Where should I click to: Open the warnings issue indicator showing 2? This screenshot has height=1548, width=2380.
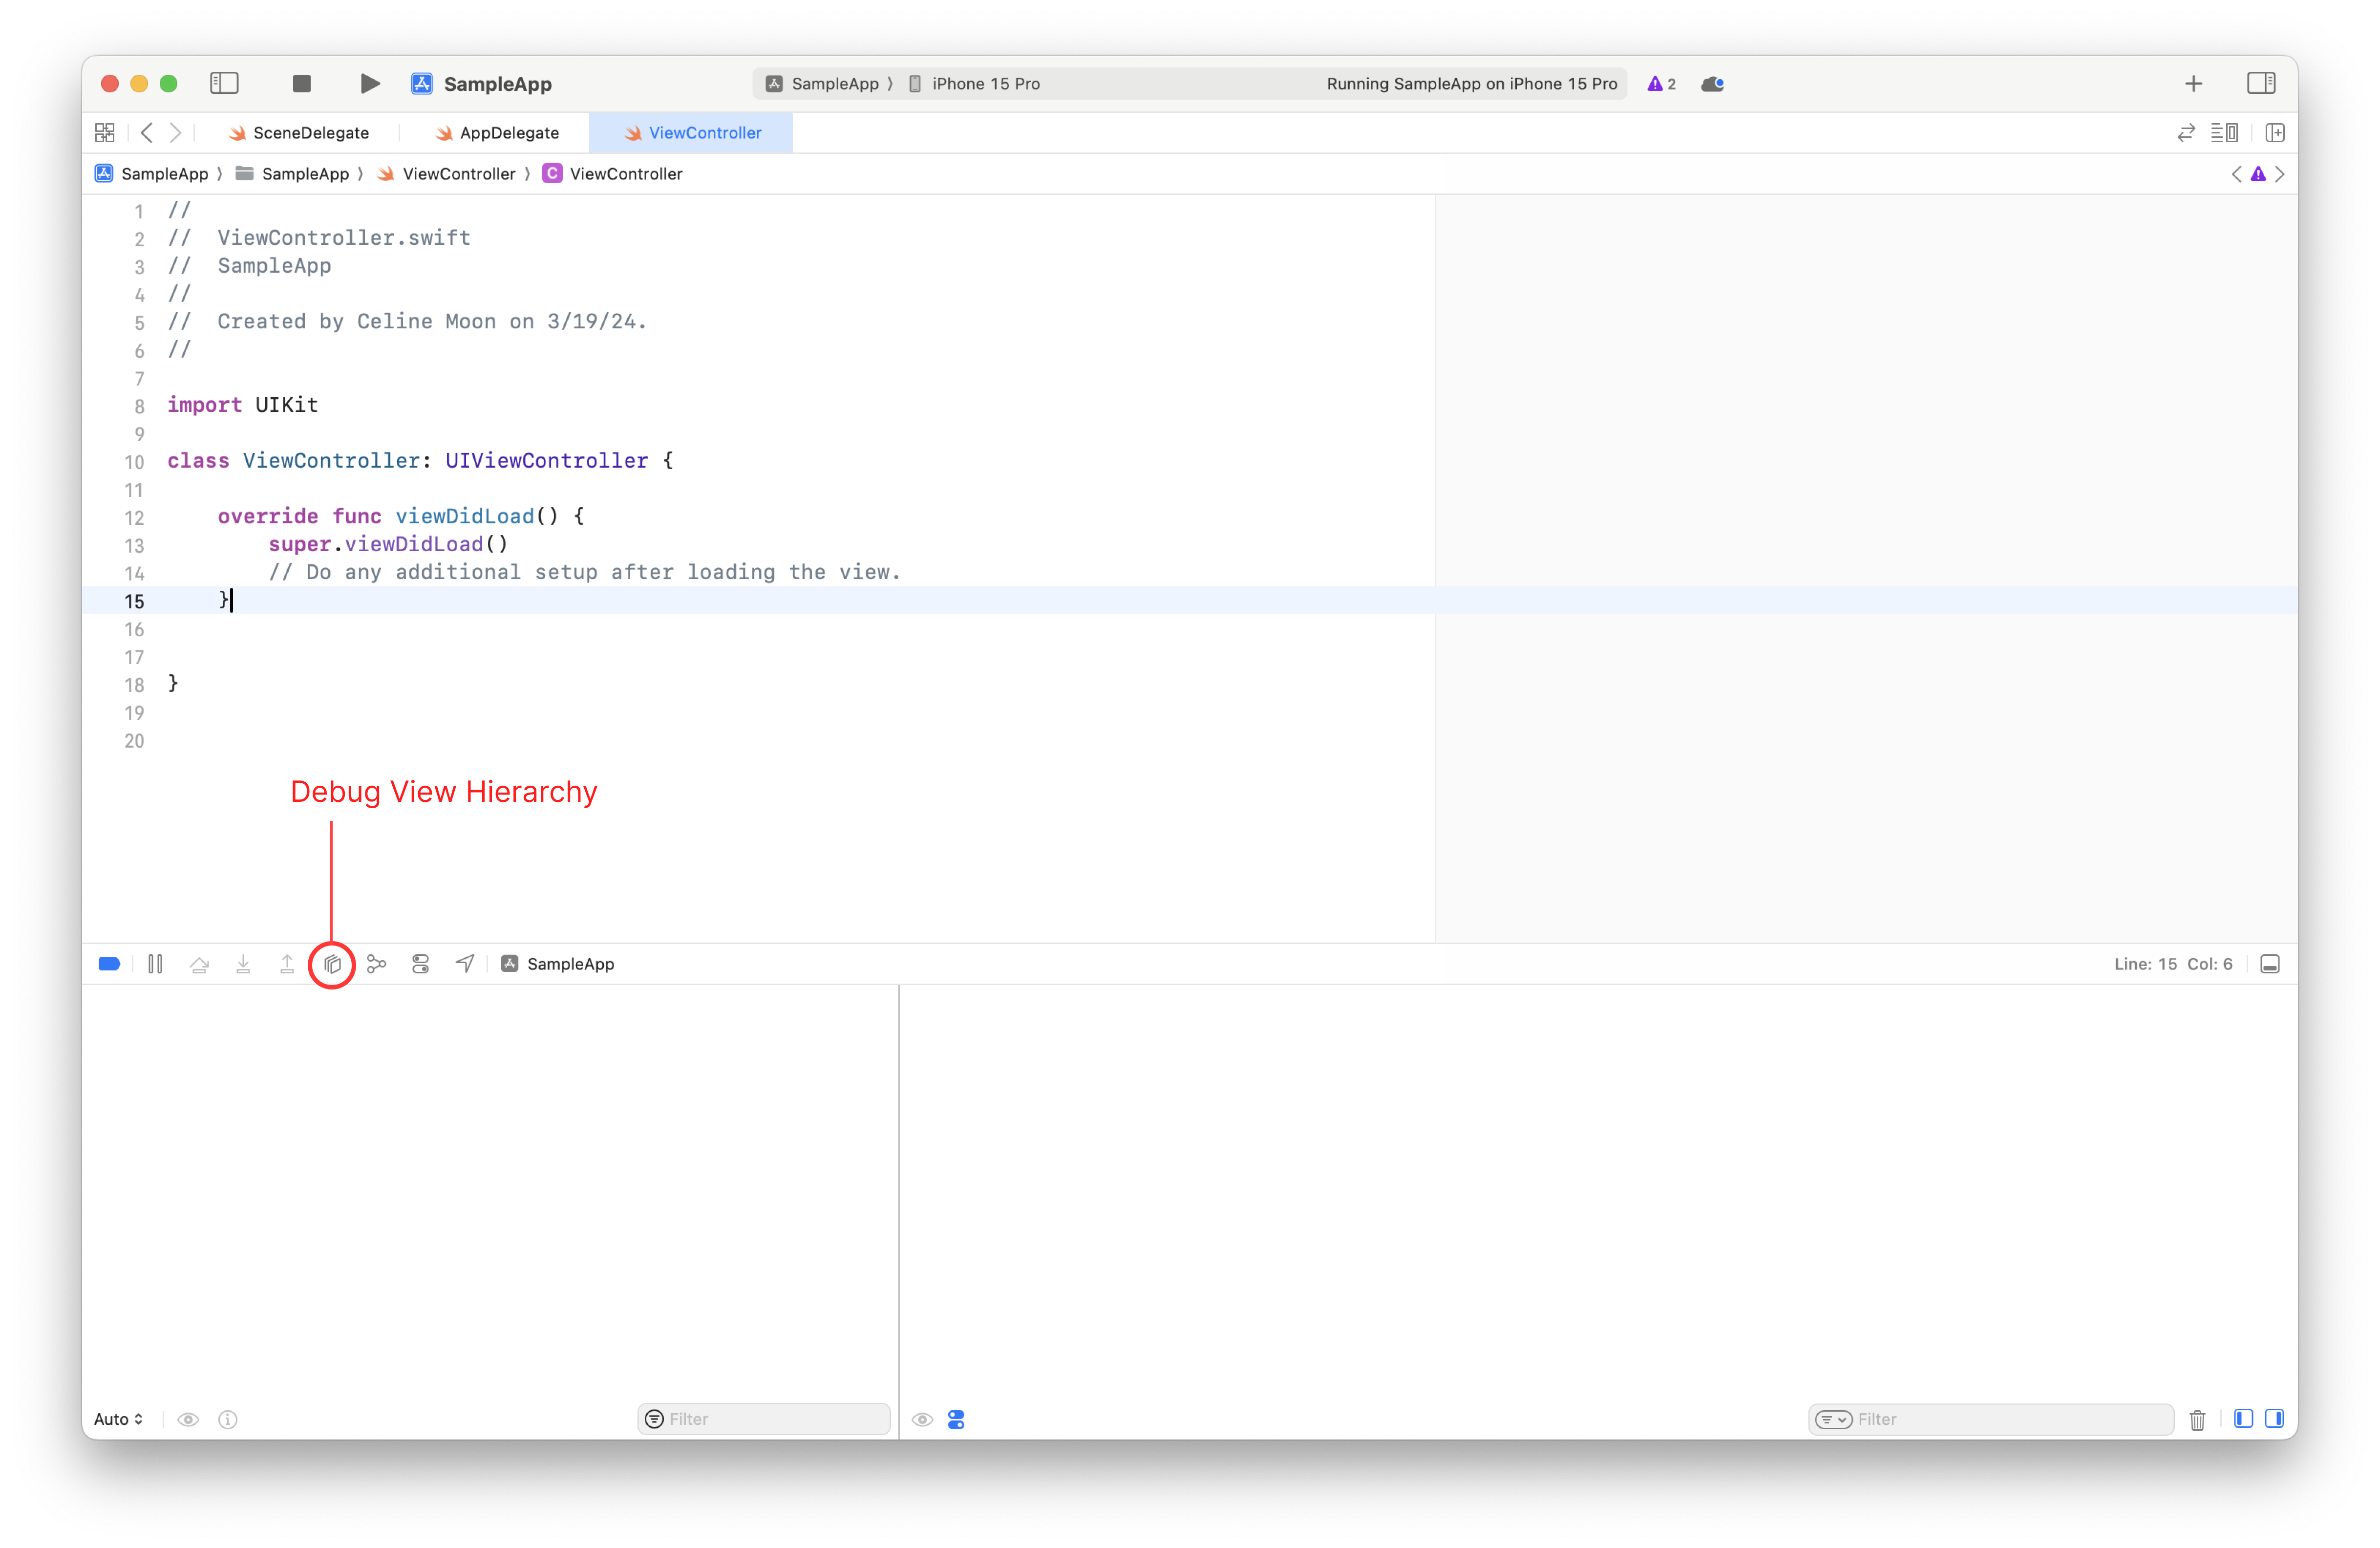1661,84
